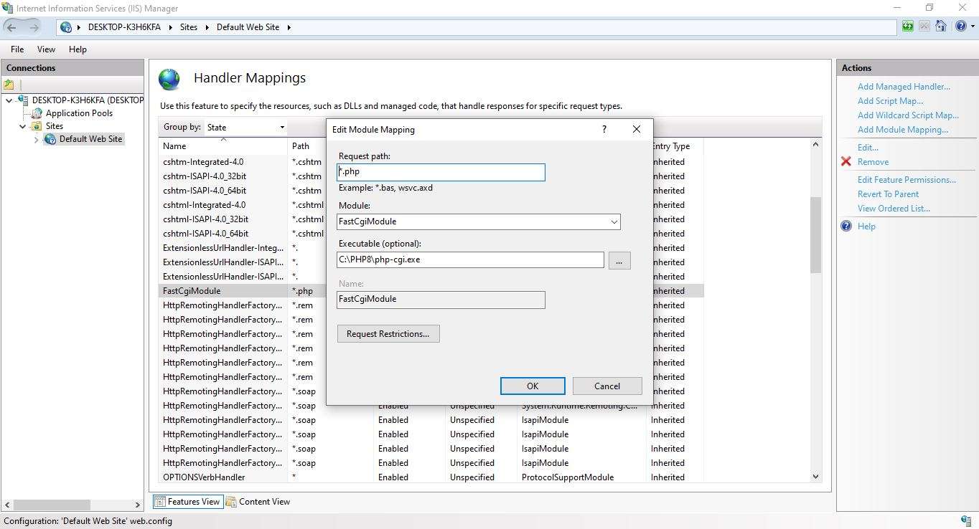Click Add Module Mapping action
The image size is (979, 529).
click(x=903, y=130)
